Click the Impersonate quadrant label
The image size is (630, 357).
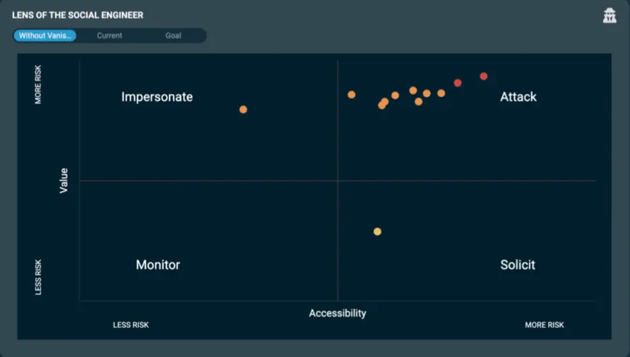tap(157, 97)
